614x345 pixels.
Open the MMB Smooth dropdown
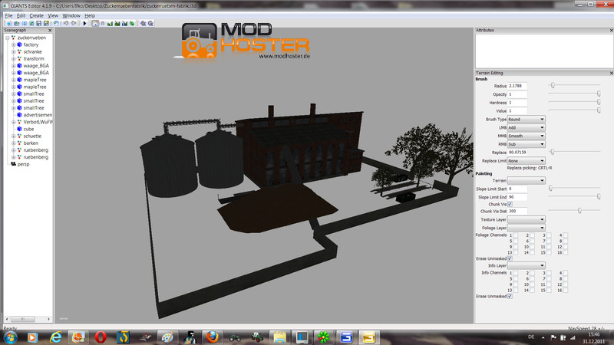click(526, 136)
